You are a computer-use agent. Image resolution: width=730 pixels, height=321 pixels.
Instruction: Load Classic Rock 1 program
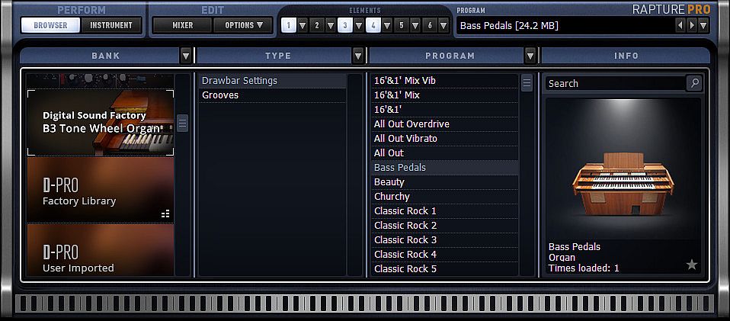444,210
